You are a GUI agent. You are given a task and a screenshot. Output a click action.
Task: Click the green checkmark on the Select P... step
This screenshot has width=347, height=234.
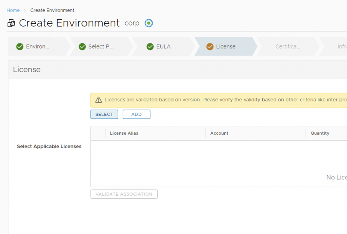click(x=82, y=46)
